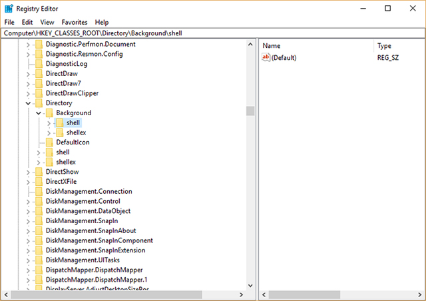Click the tree pane horizontal scroll right arrow
The image size is (426, 301).
(241, 294)
